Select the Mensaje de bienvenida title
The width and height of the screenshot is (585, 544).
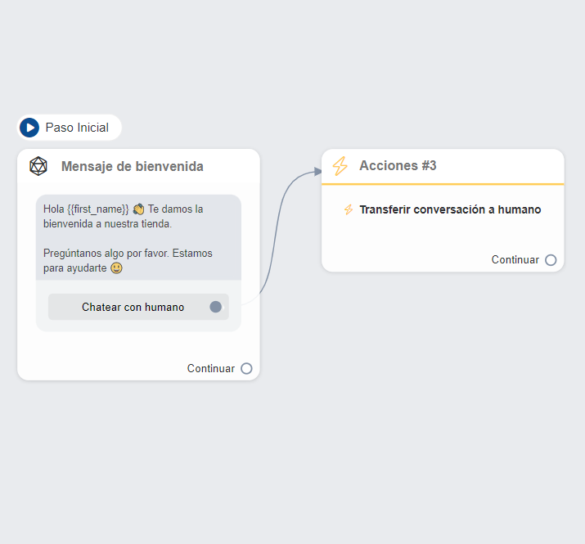click(132, 167)
